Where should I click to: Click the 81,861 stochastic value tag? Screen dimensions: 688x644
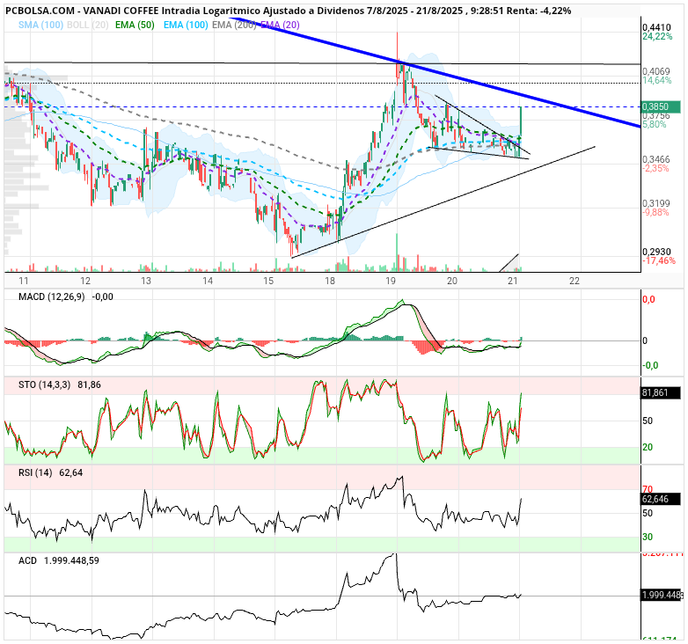click(x=661, y=392)
